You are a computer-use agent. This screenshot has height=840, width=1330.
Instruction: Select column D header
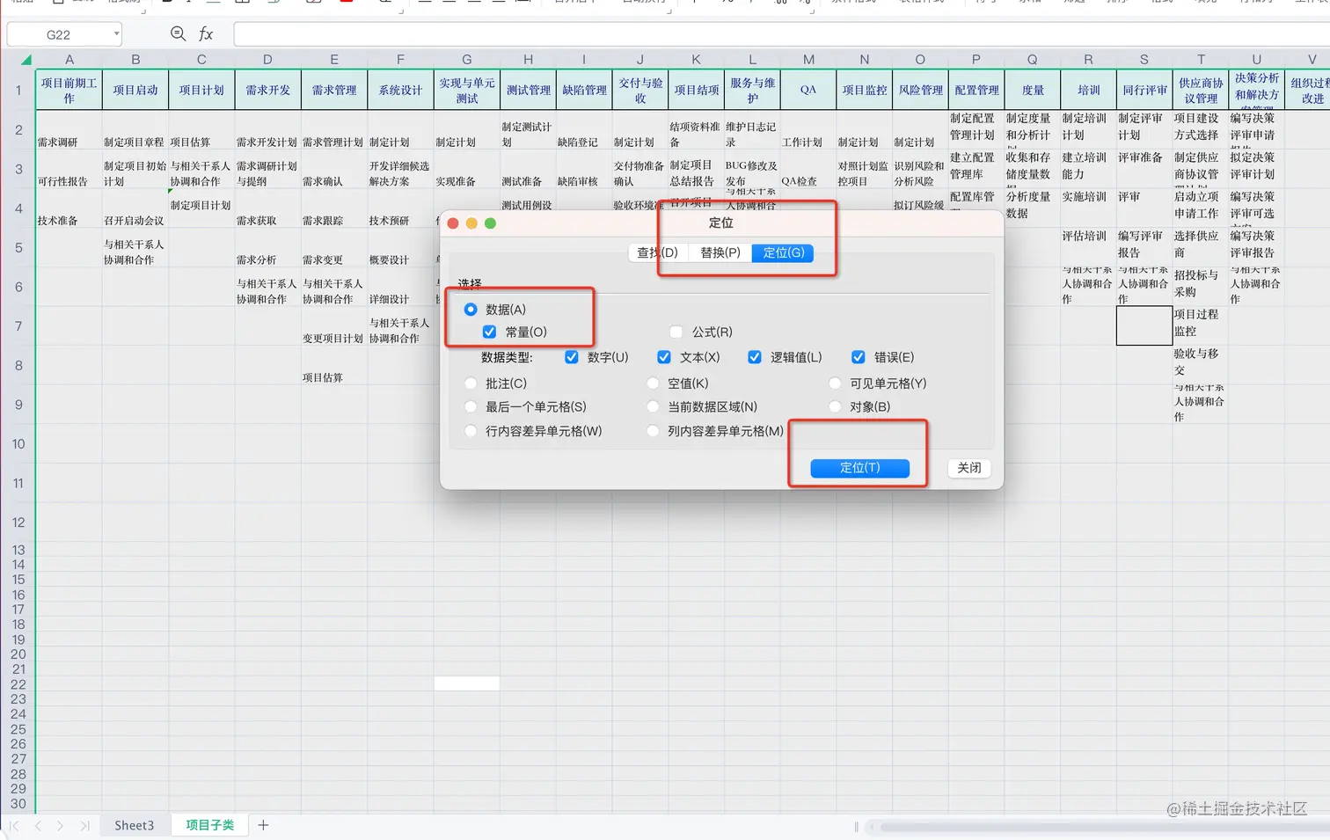click(267, 60)
